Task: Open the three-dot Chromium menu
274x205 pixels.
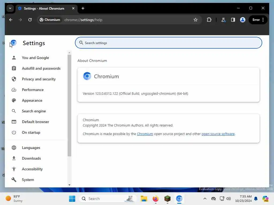Action: coord(263,20)
